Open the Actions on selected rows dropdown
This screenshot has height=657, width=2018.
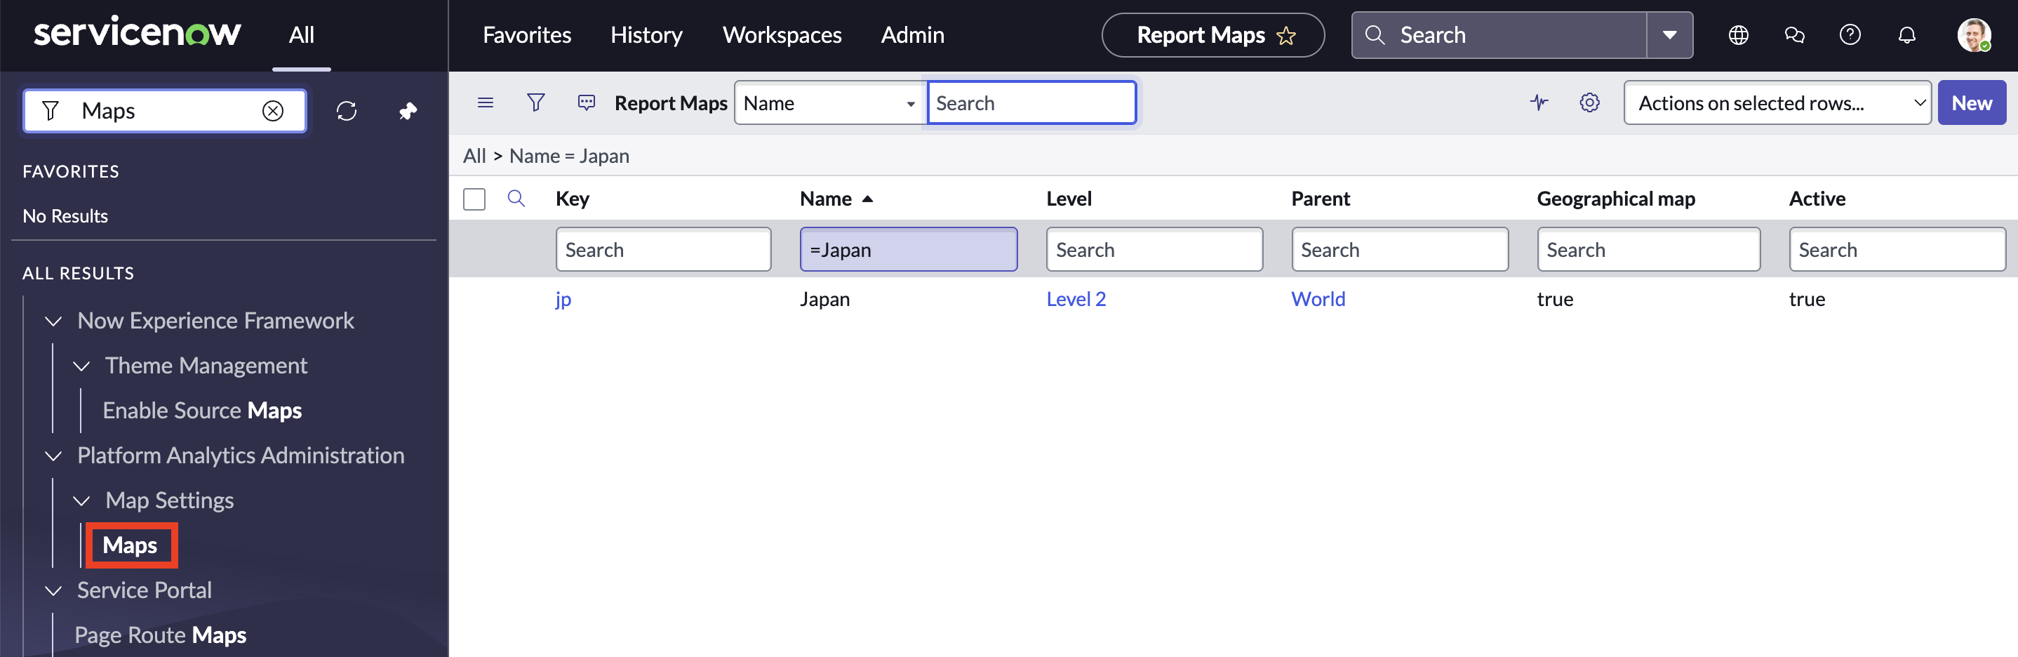[x=1777, y=102]
